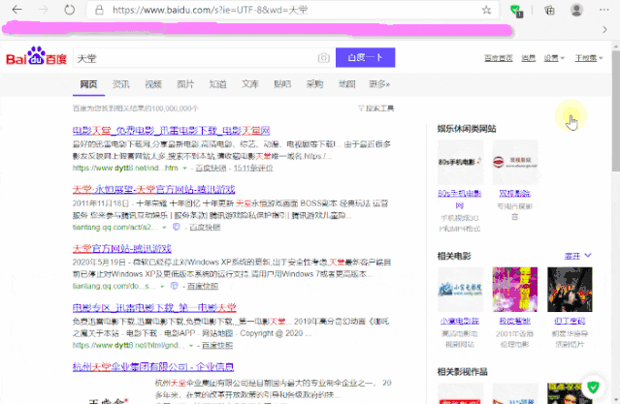Expand the 更多 search category menu
Screen dimensions: 620x404
[x=378, y=84]
